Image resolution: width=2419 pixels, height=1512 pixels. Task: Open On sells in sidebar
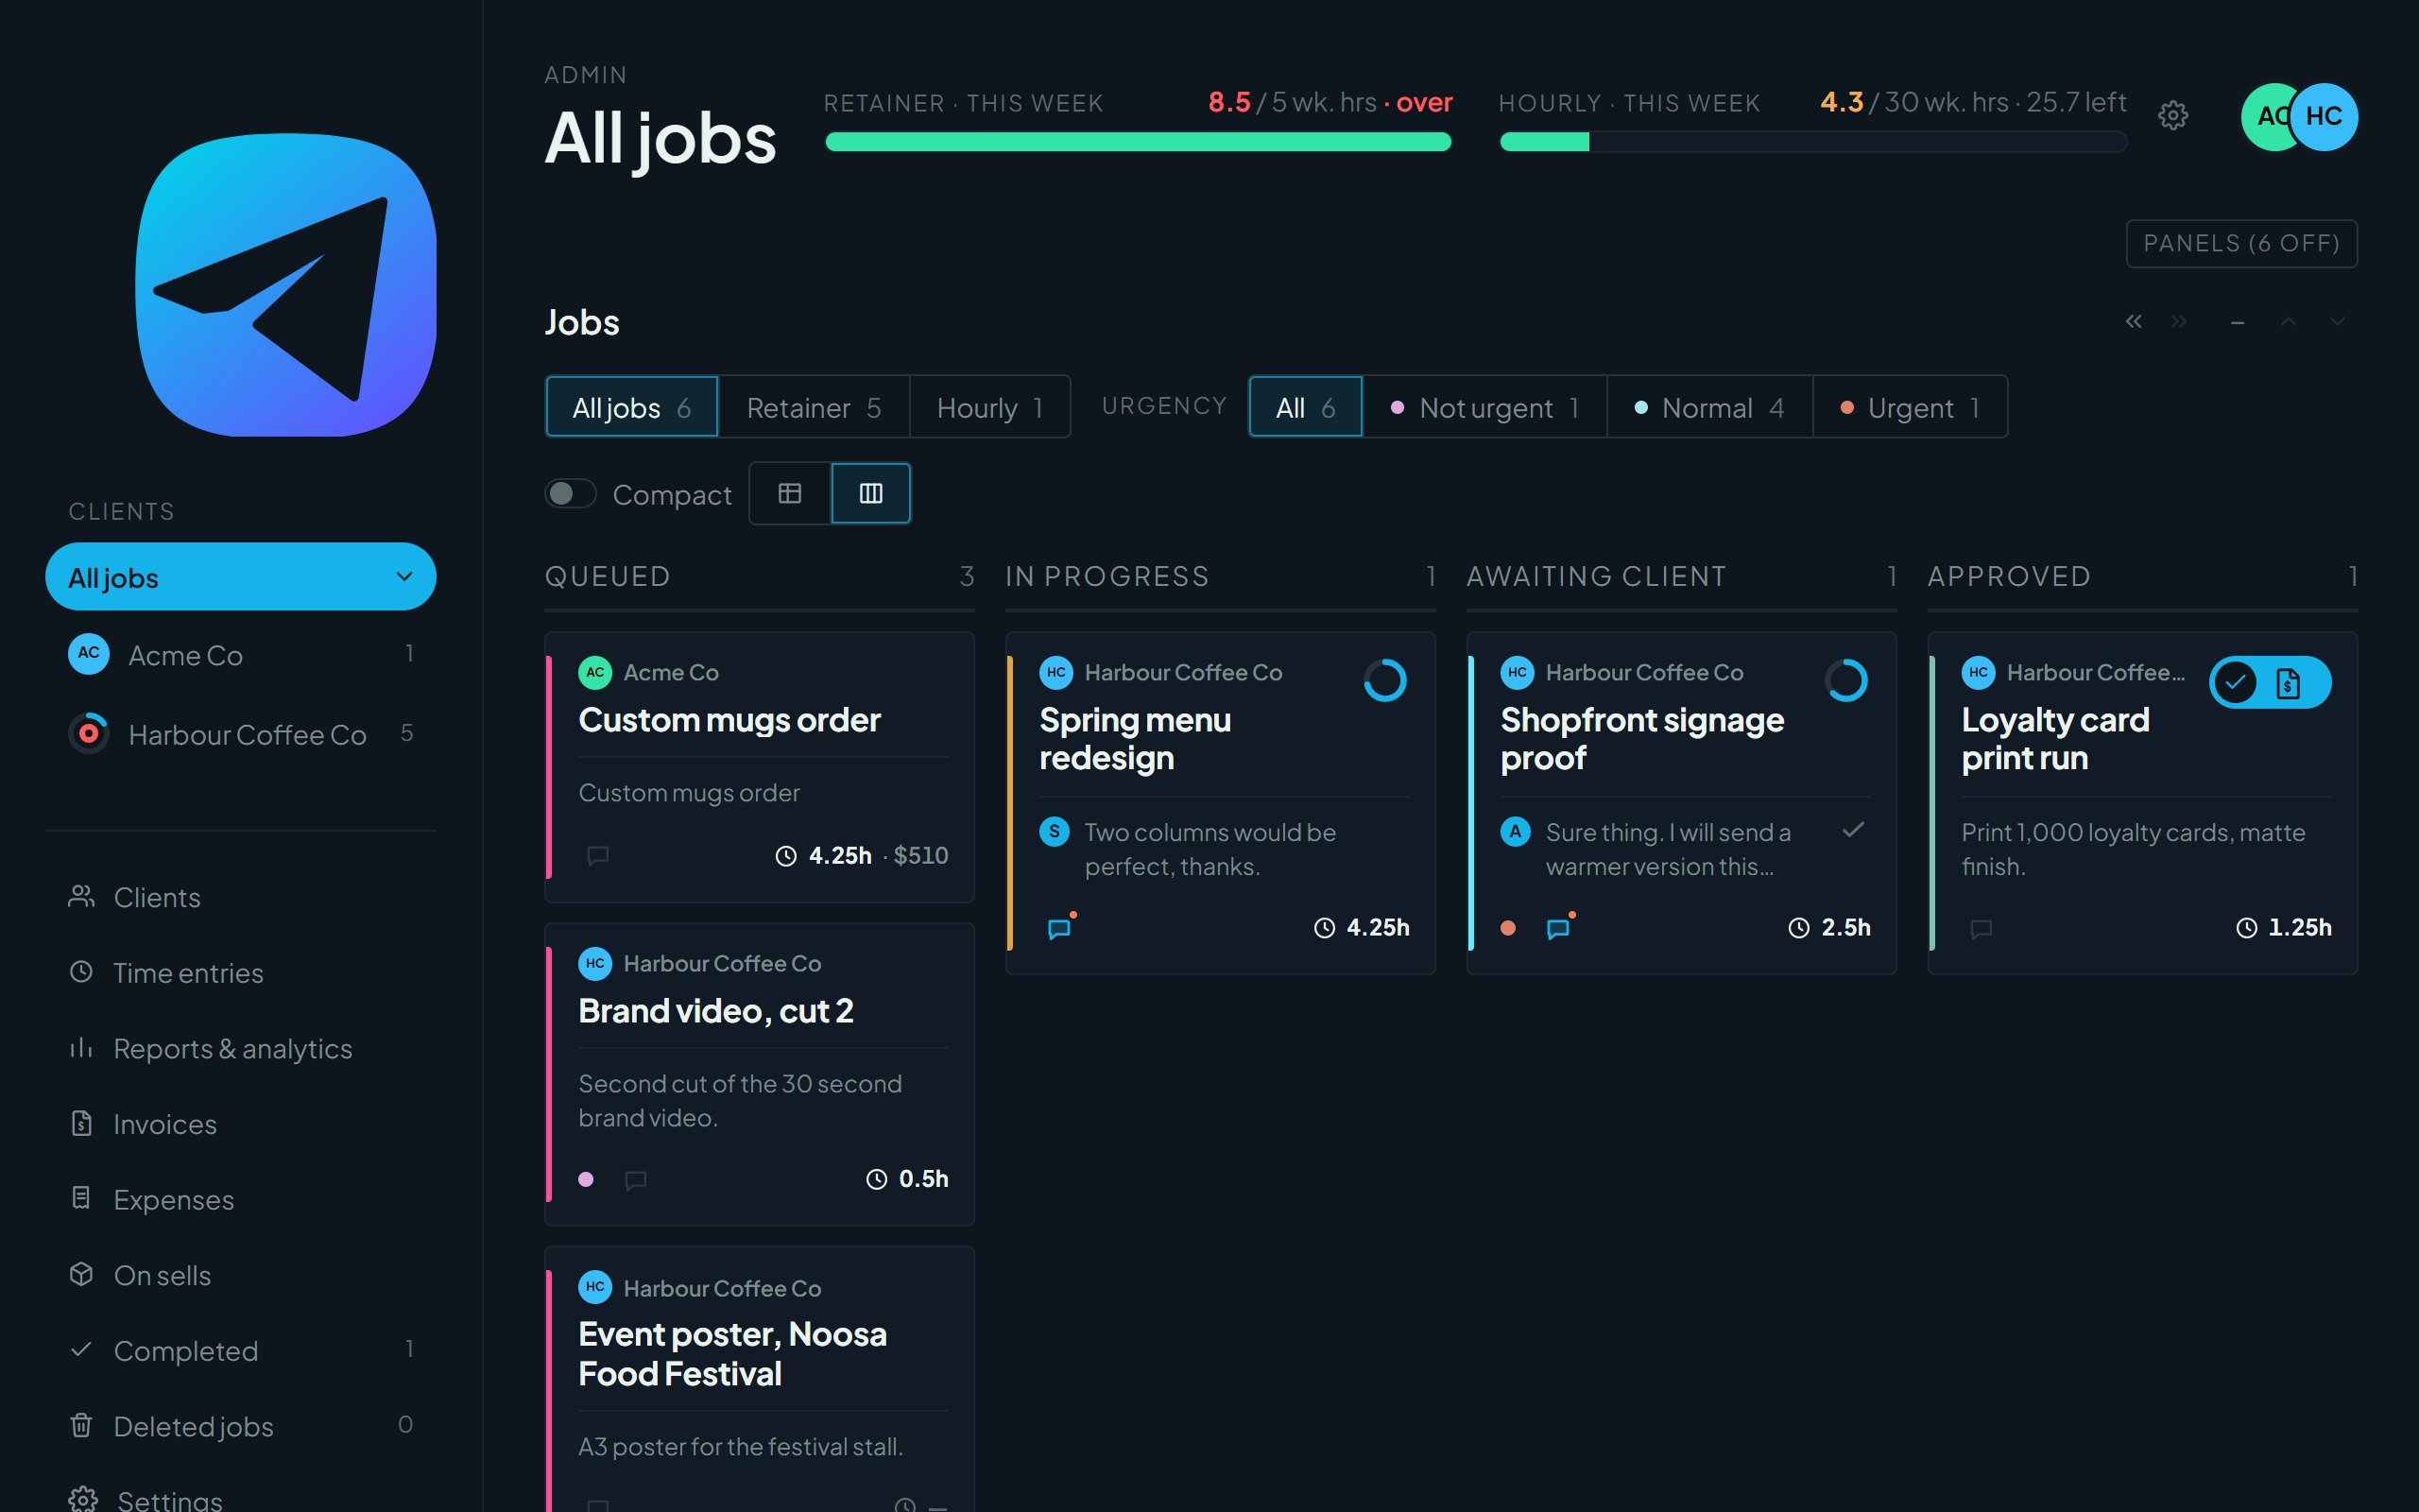pyautogui.click(x=241, y=1275)
